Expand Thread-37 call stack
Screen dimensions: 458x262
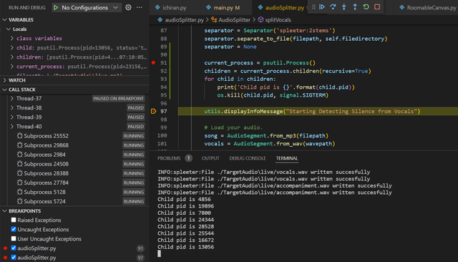coord(12,99)
